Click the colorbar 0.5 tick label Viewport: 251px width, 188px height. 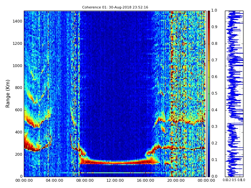(x=214, y=93)
